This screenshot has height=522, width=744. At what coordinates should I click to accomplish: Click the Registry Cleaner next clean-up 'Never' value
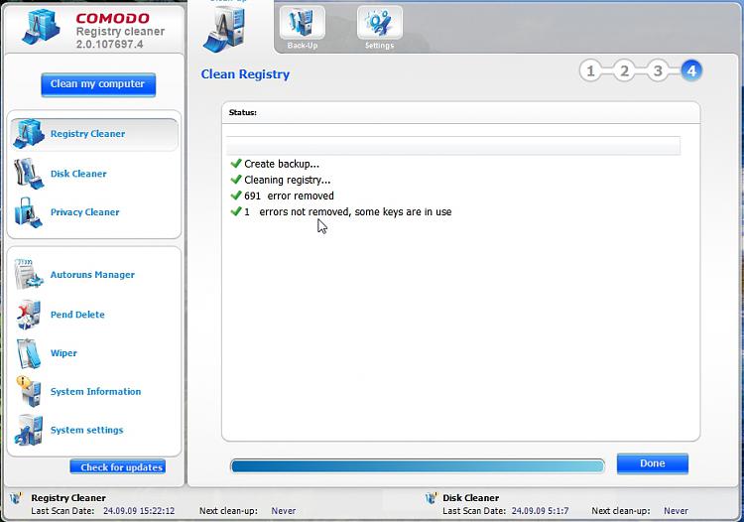click(284, 511)
